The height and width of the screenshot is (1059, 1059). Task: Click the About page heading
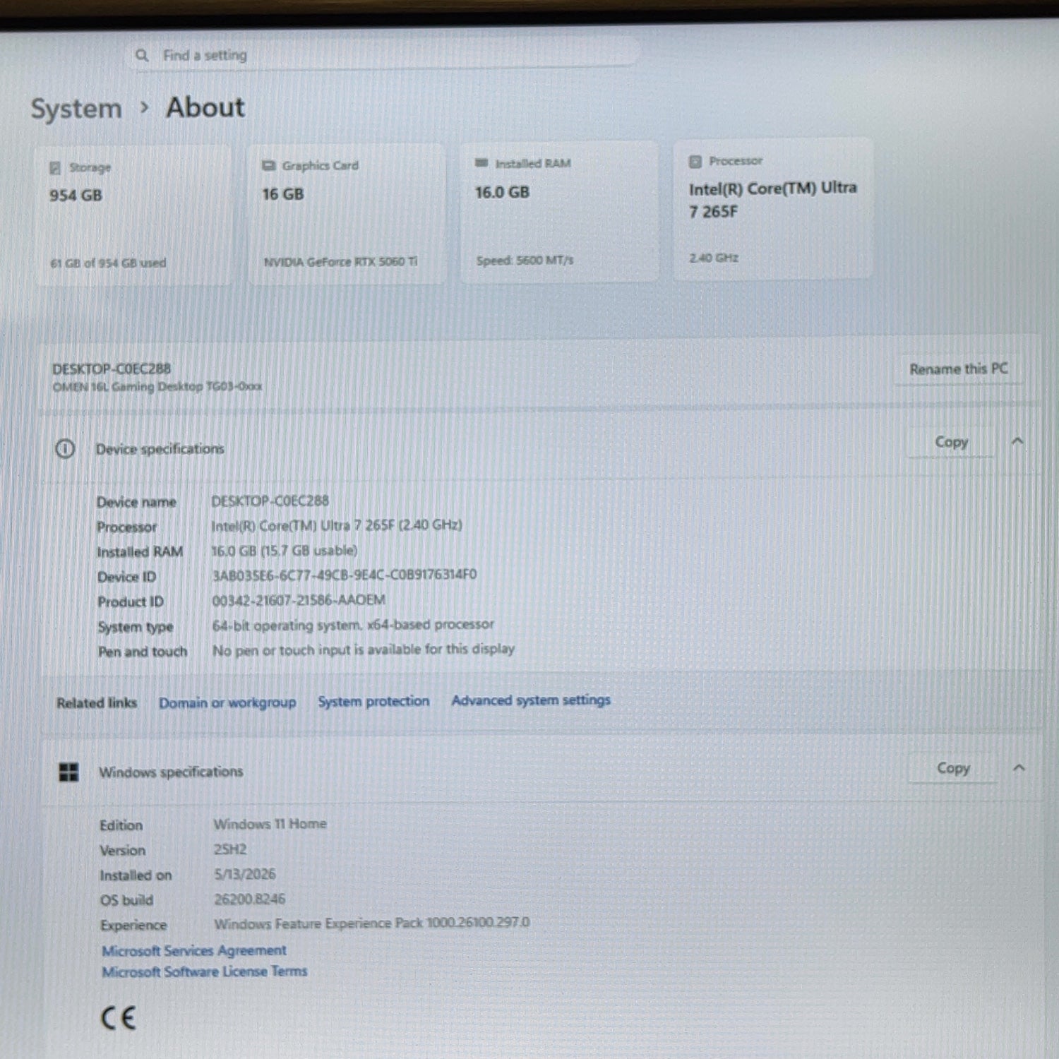205,107
